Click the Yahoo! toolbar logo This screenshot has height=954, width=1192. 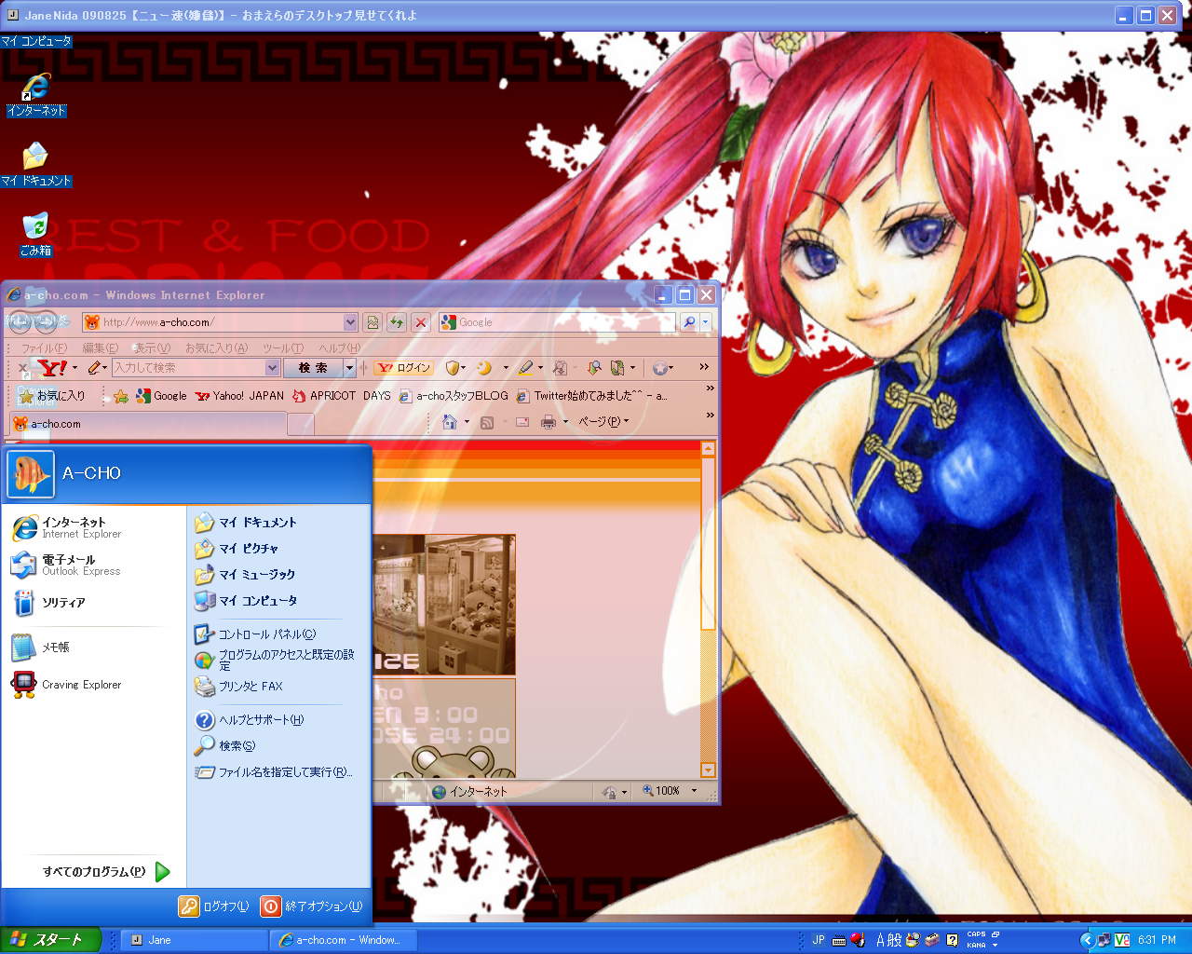tap(53, 368)
